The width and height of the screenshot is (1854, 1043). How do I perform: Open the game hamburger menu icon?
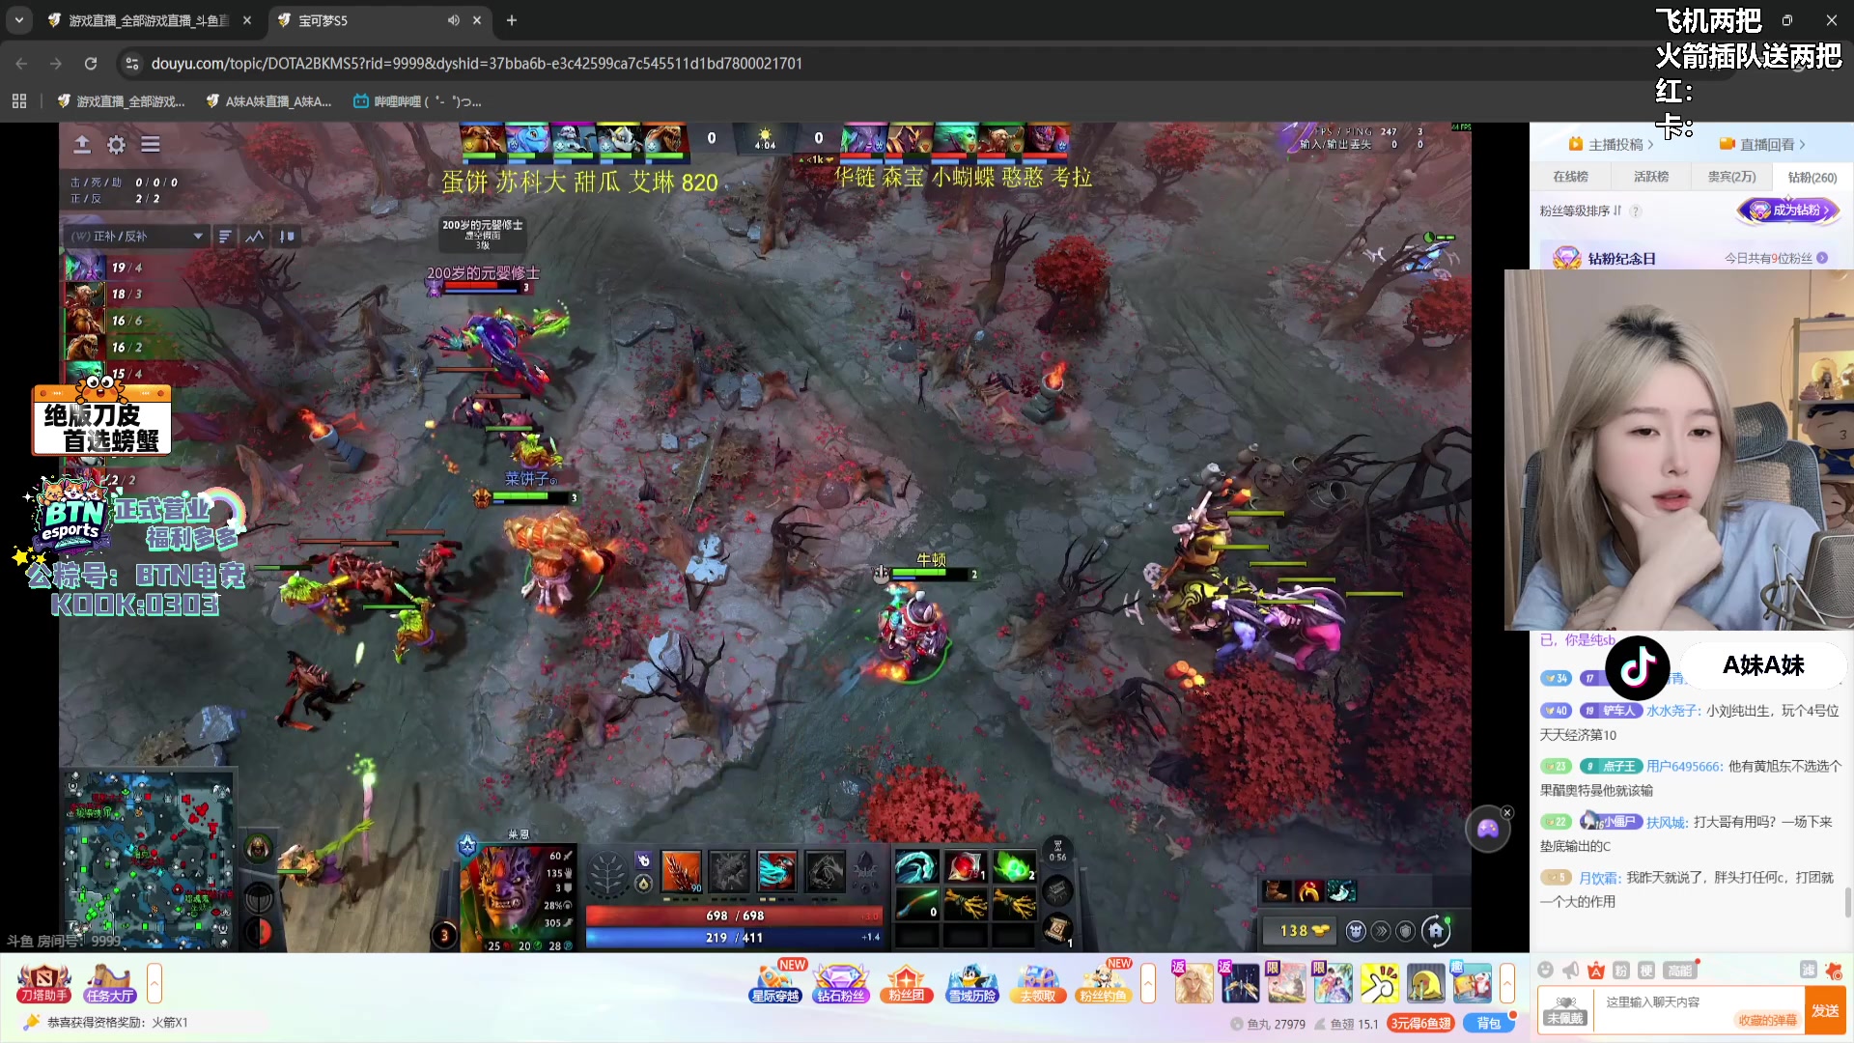click(151, 145)
